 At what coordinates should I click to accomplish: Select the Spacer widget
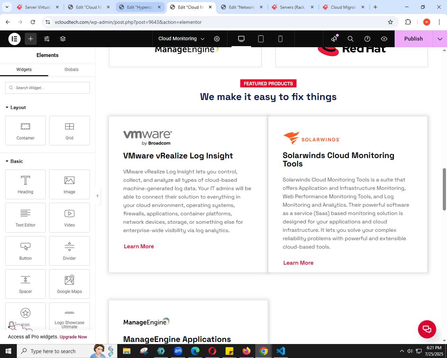25,284
